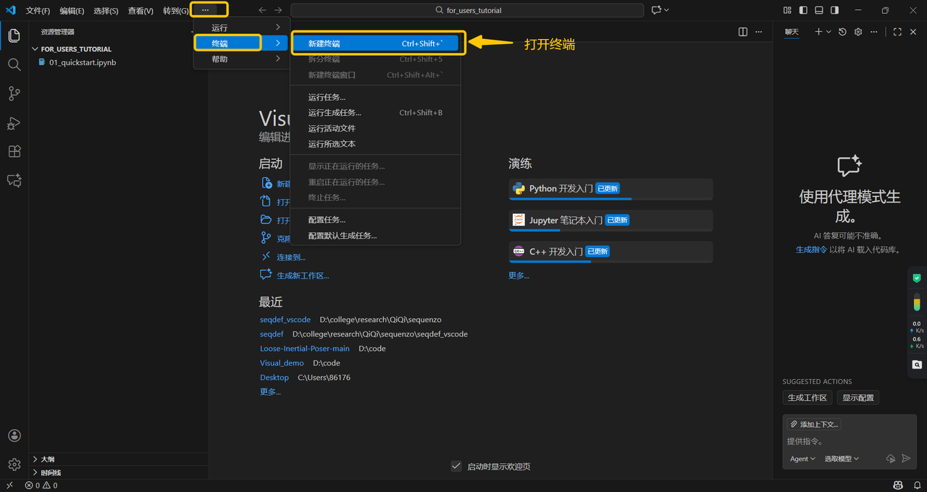Image resolution: width=927 pixels, height=492 pixels.
Task: Choose 运行任务... in the terminal submenu
Action: pos(327,97)
